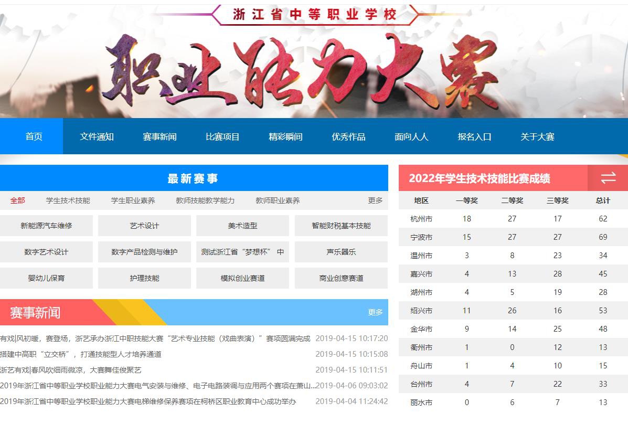This screenshot has height=424, width=628.
Task: Select the 教师技能教学能力 tab
Action: pos(205,200)
